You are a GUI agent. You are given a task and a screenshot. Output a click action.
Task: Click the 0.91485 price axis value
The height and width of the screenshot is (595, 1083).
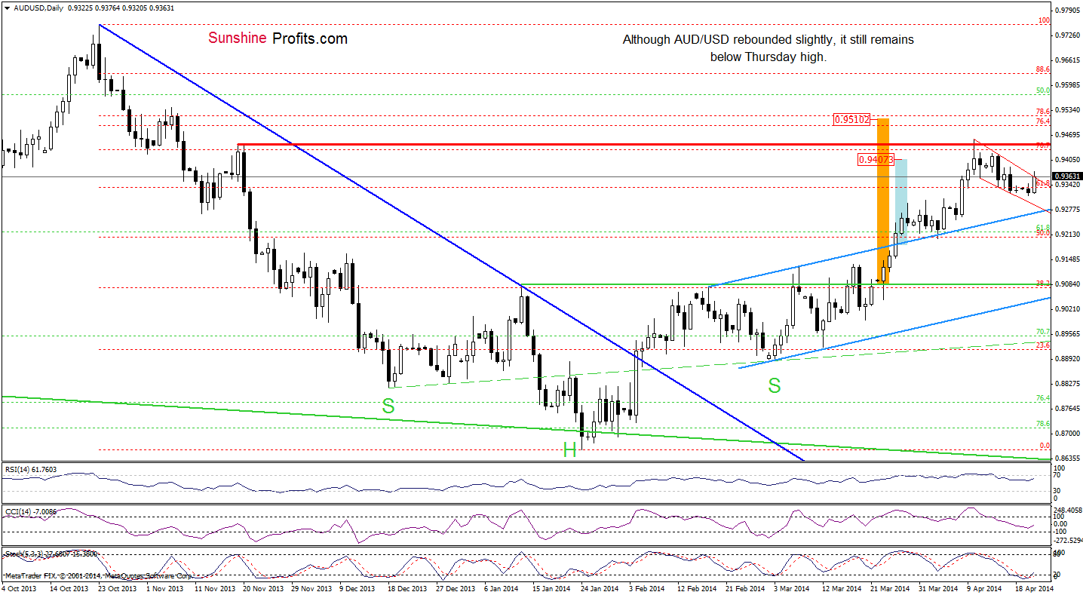point(1069,259)
